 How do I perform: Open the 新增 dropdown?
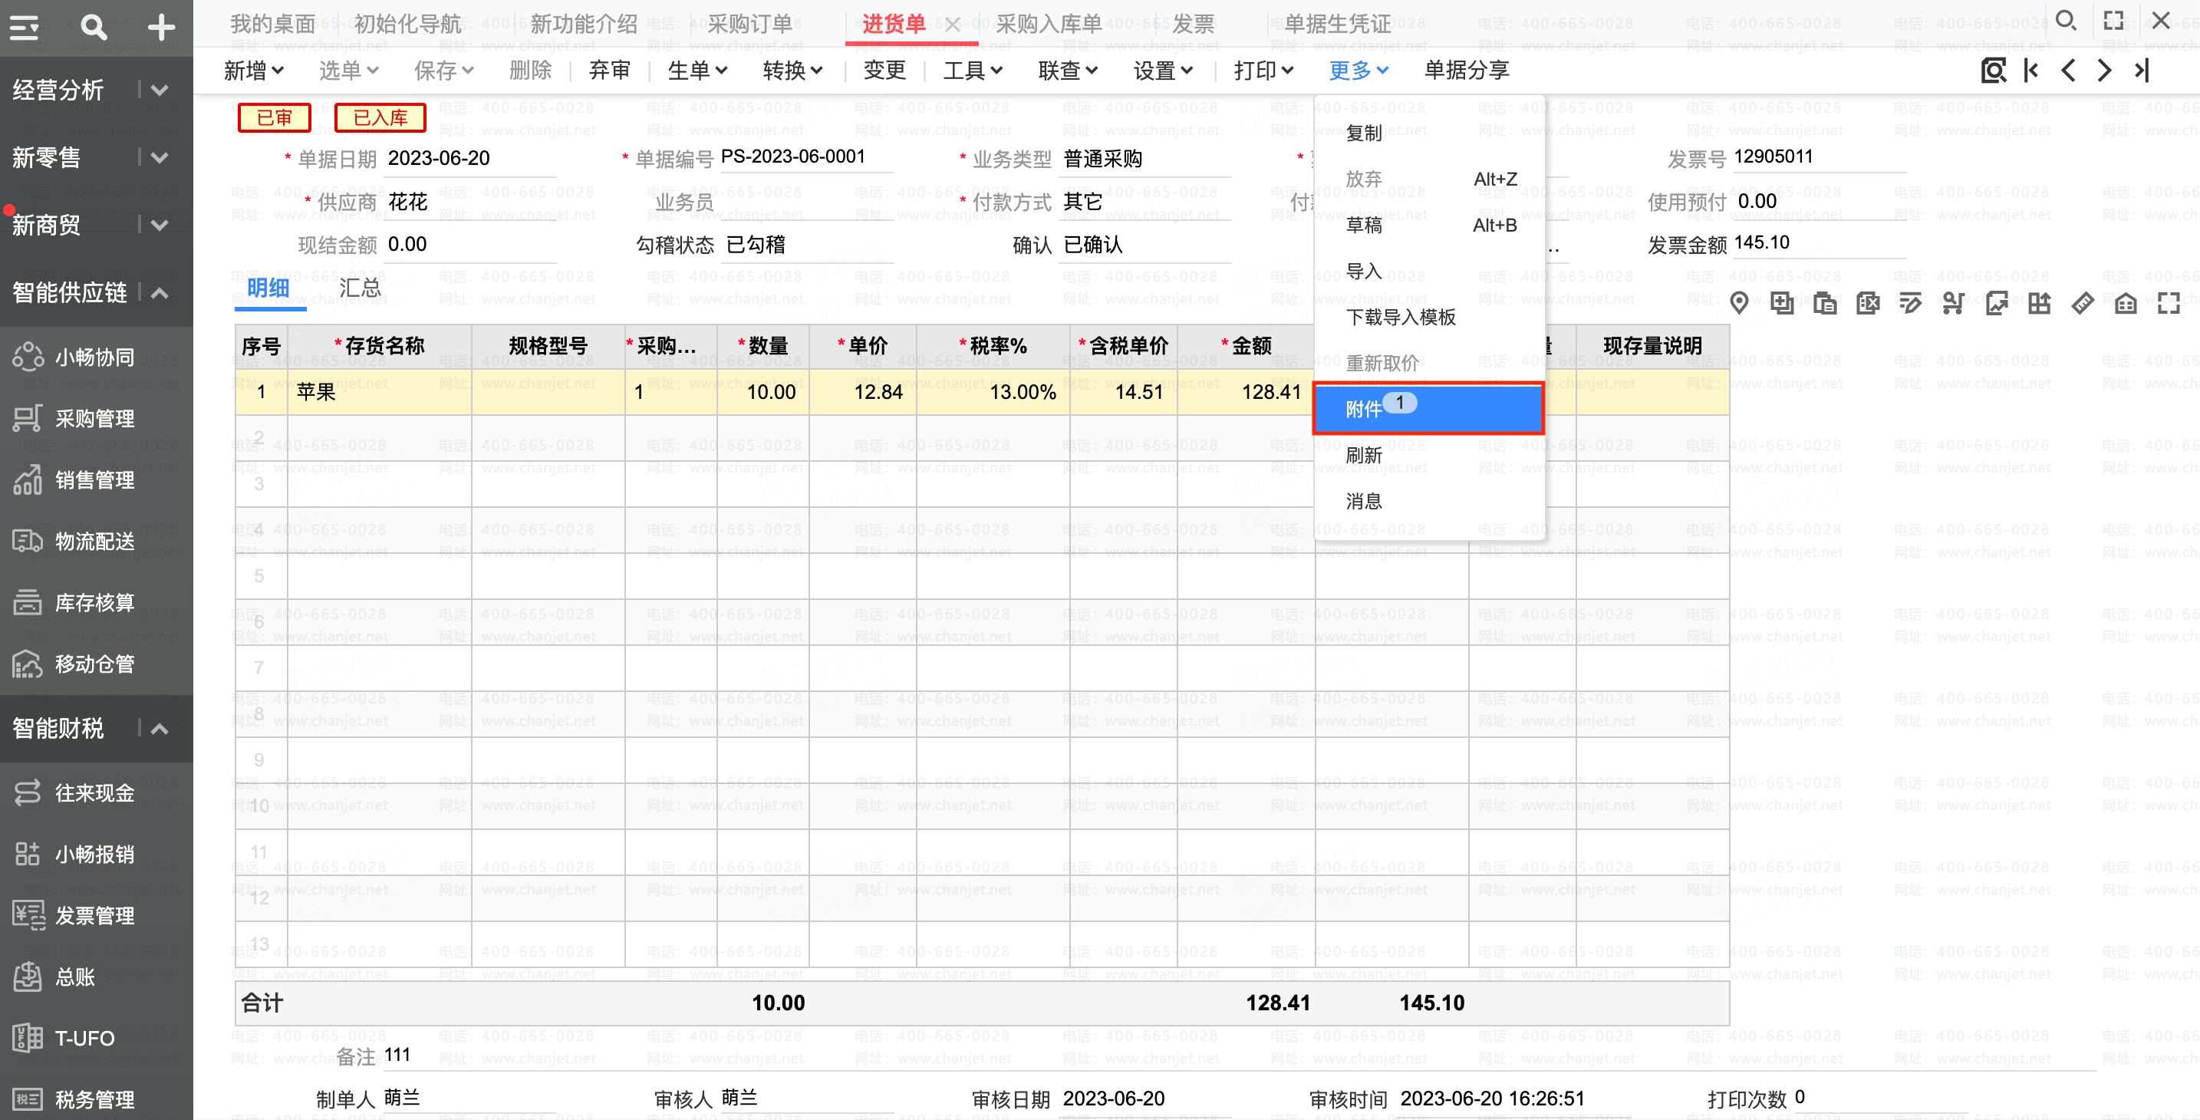click(254, 70)
